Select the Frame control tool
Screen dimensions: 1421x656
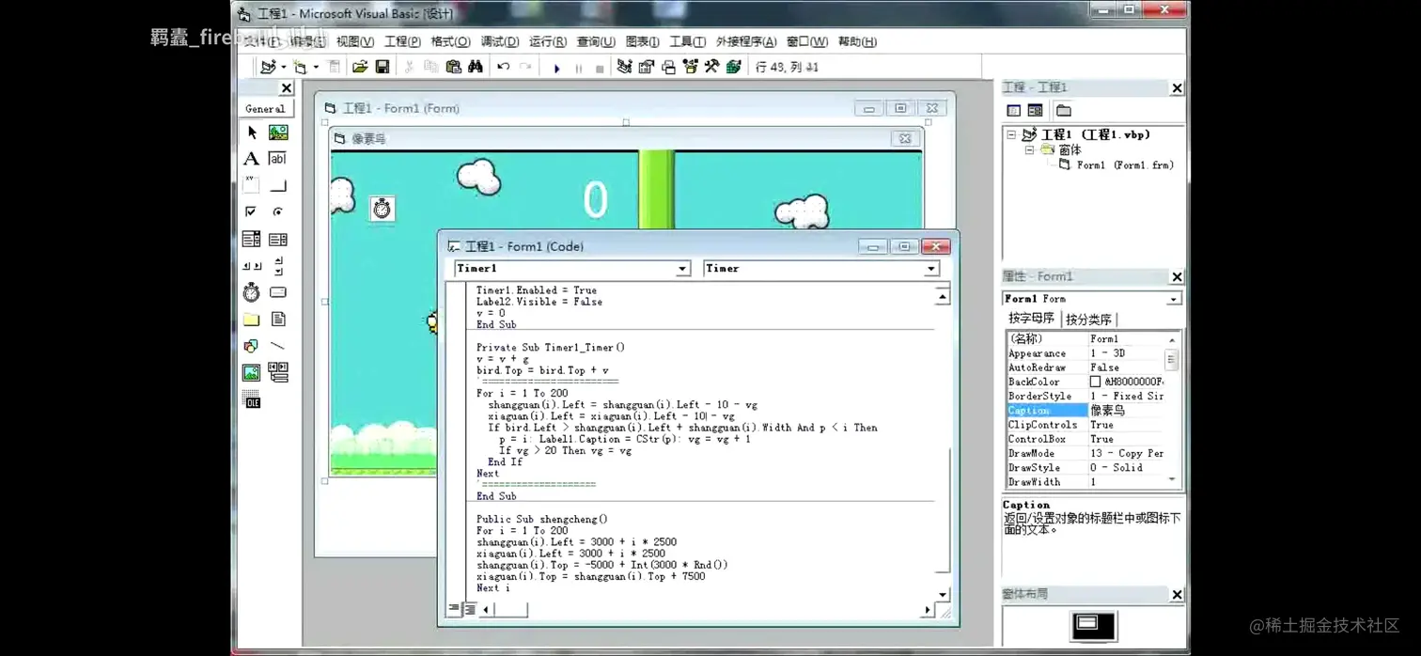coord(252,185)
